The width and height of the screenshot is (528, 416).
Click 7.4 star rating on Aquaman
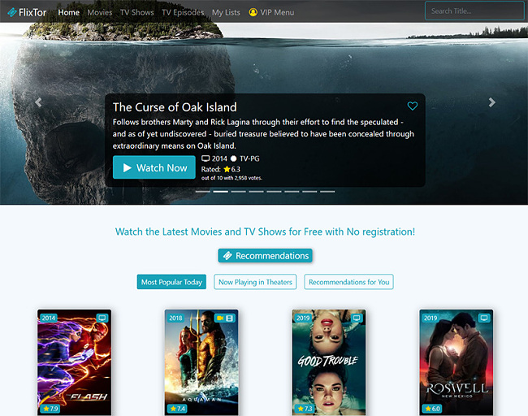coord(177,409)
